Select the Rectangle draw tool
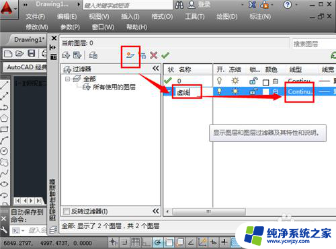Image resolution: width=336 pixels, height=249 pixels. (x=4, y=129)
